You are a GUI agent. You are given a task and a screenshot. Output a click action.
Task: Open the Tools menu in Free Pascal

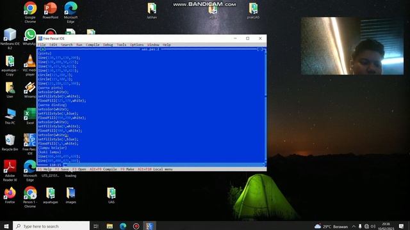click(121, 45)
